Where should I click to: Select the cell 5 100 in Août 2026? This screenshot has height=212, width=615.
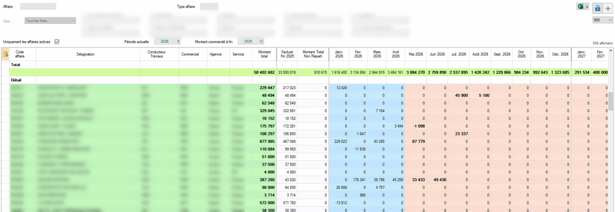[480, 95]
